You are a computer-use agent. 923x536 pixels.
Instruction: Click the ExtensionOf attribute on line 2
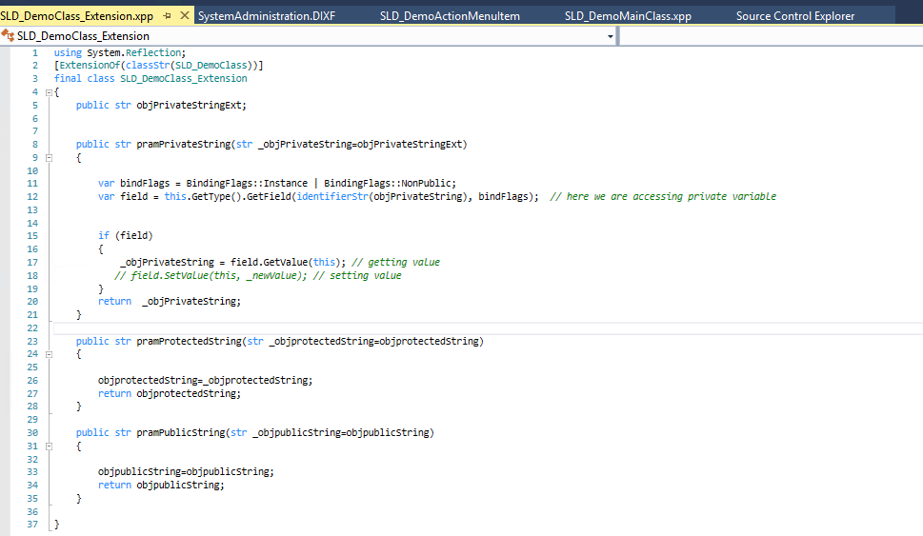pyautogui.click(x=159, y=66)
